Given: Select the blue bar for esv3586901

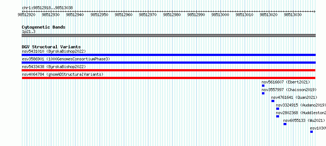Looking at the screenshot, I should pos(168,63).
